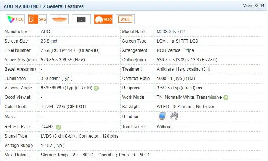Click the Touchscreen row label
Viewport: 268px width, 161px height.
point(134,127)
